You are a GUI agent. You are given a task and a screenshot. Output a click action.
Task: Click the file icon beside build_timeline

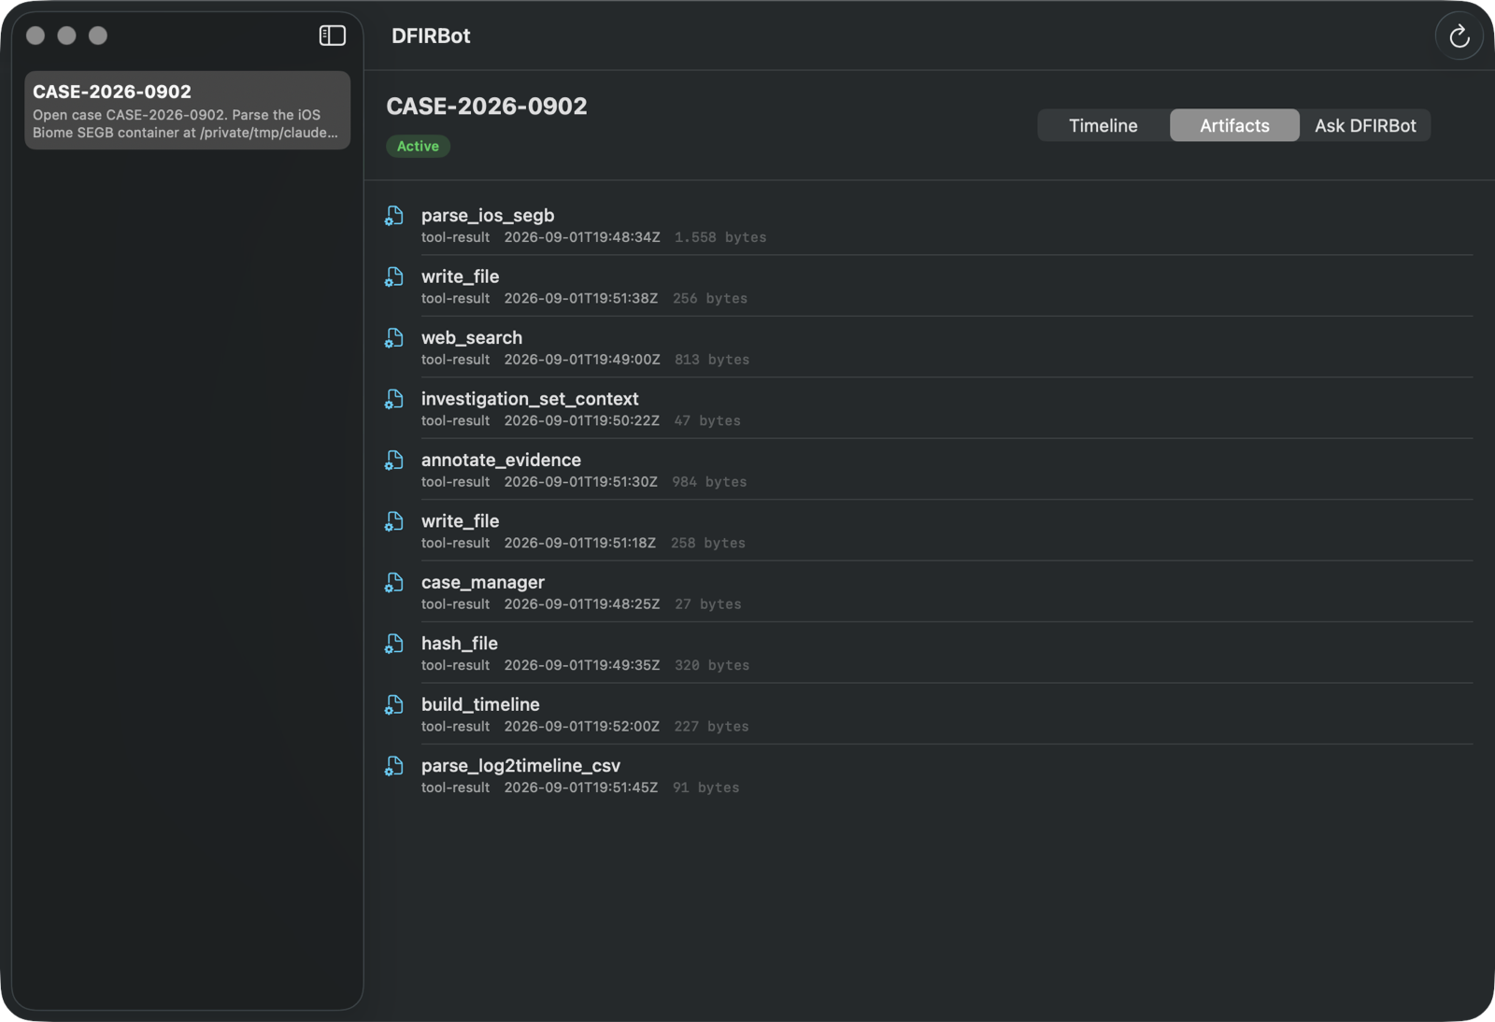tap(394, 705)
